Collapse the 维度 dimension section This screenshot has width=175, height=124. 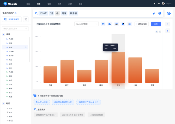tap(4, 34)
